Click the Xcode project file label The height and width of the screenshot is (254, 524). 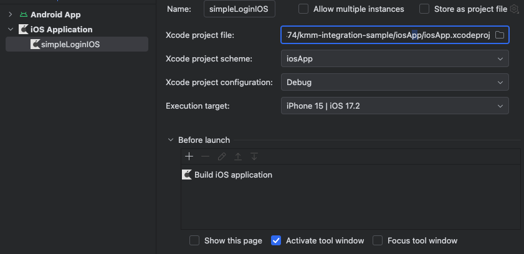pos(200,35)
